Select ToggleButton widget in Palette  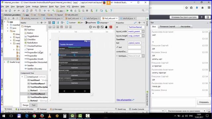coord(33,36)
